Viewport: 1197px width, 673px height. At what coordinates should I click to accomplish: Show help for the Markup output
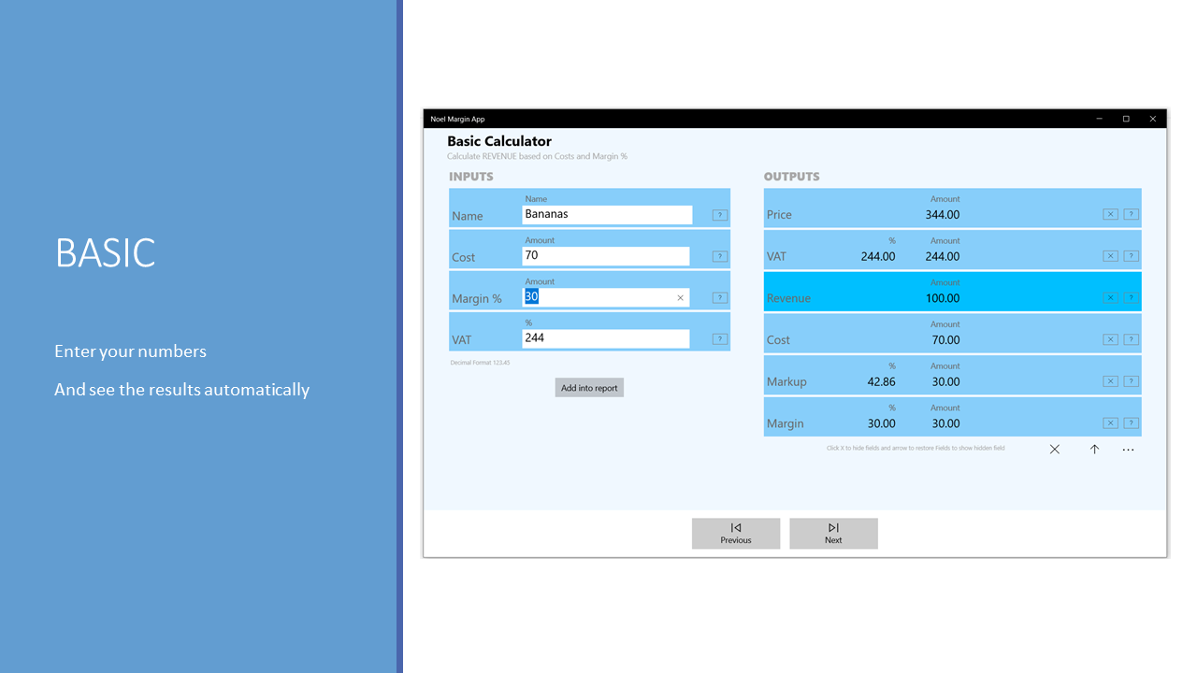pyautogui.click(x=1131, y=381)
